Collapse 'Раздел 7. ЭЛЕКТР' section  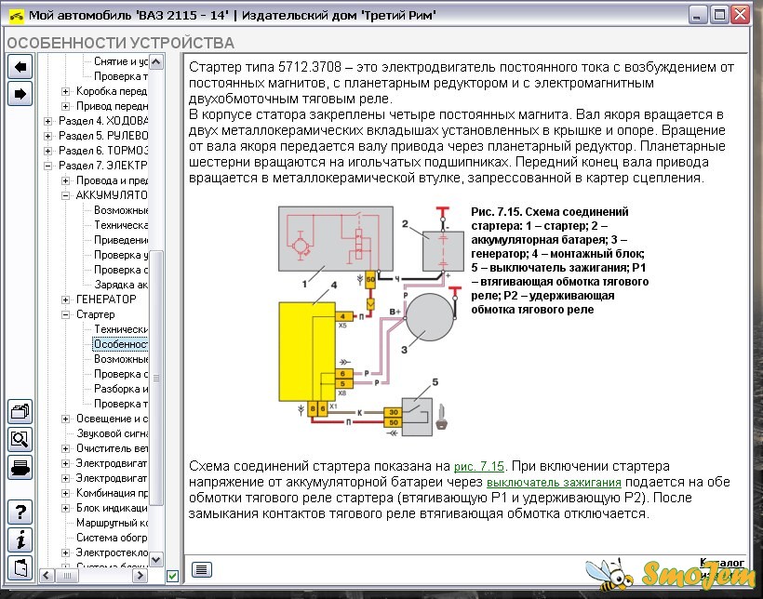click(47, 166)
